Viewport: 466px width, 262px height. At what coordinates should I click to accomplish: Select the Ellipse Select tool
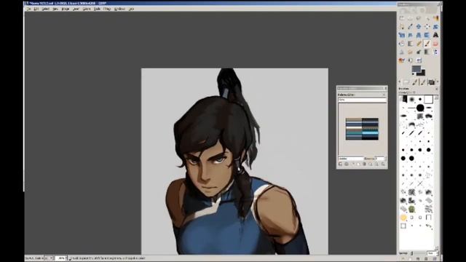coord(410,18)
